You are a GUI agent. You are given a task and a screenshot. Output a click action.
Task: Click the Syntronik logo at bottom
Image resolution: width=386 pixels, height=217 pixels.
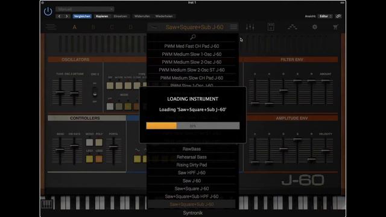click(x=193, y=213)
